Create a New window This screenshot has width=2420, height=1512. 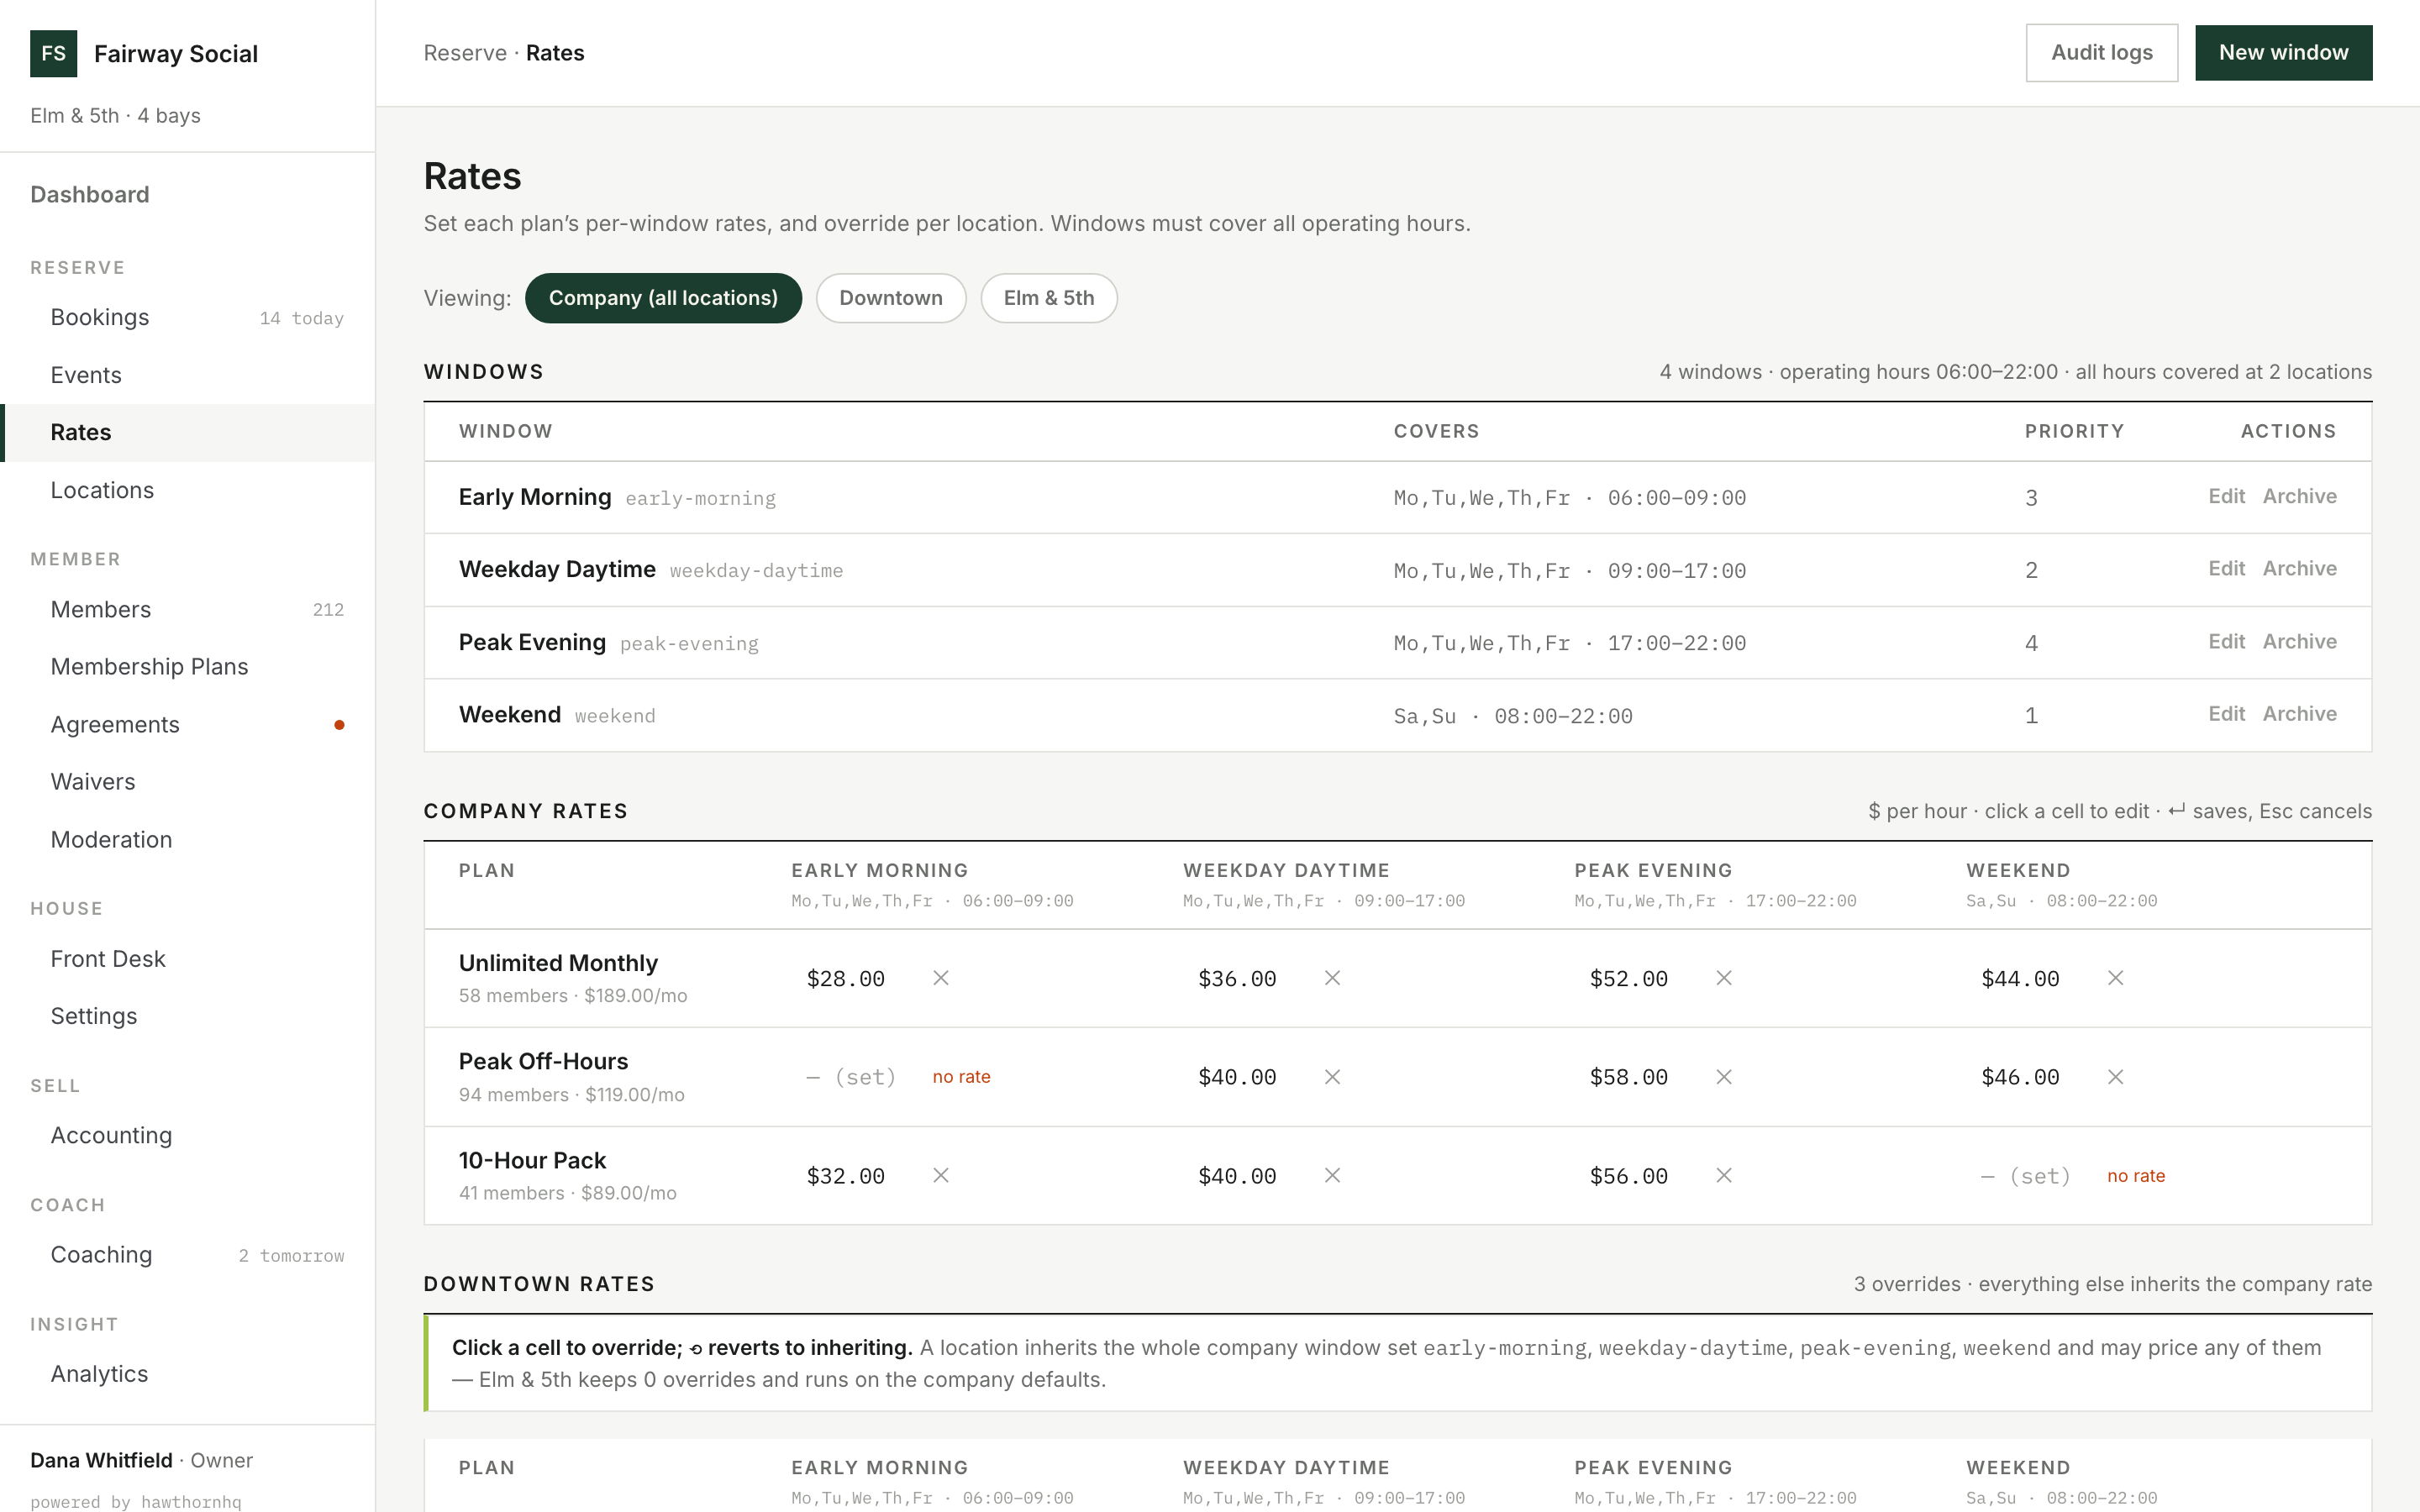point(2283,53)
